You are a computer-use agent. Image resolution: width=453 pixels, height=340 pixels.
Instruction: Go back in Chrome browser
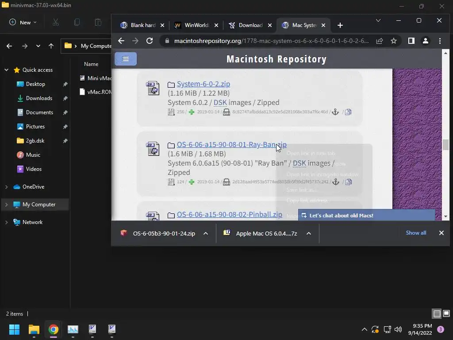121,41
